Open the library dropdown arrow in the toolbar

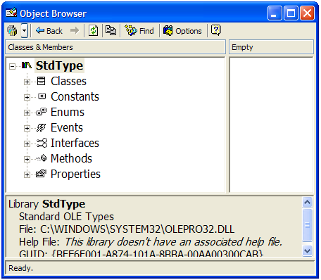click(25, 31)
